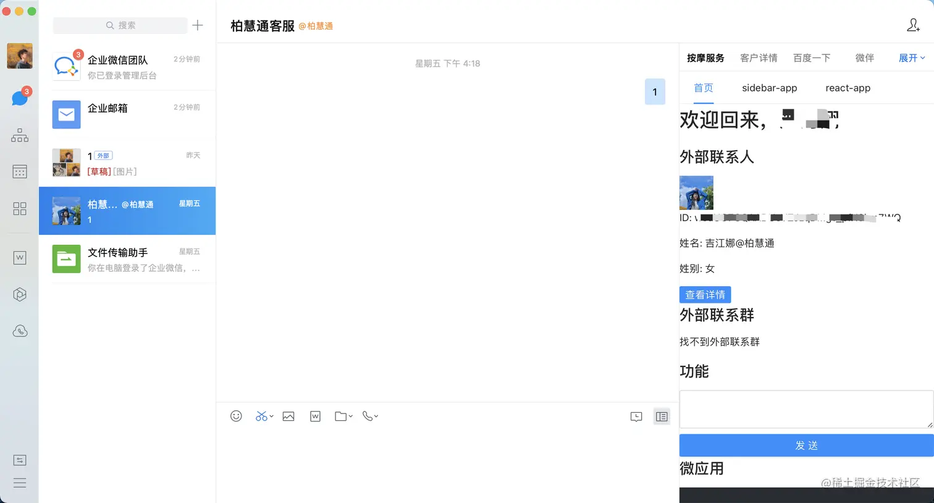Click the 星期五 下午 4:18 timestamp
This screenshot has height=503, width=934.
pos(448,63)
